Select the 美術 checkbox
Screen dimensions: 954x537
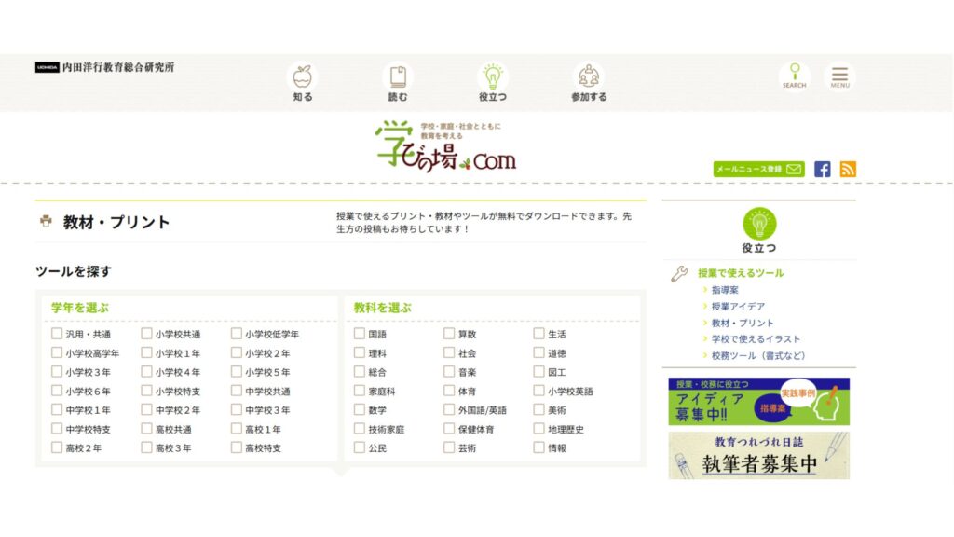point(539,410)
